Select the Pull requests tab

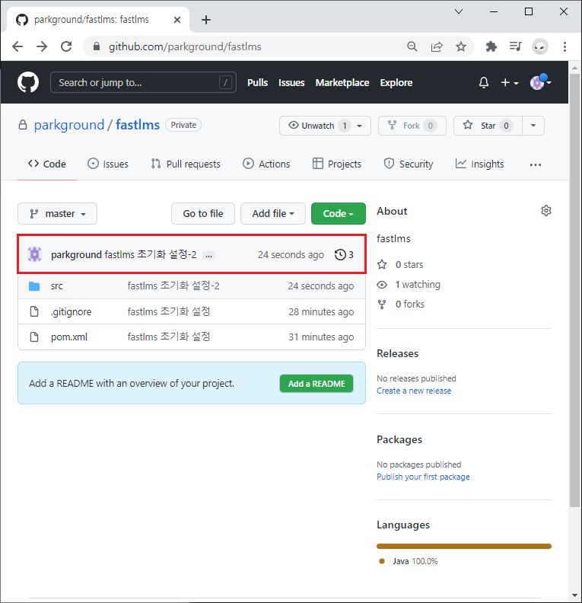point(186,164)
